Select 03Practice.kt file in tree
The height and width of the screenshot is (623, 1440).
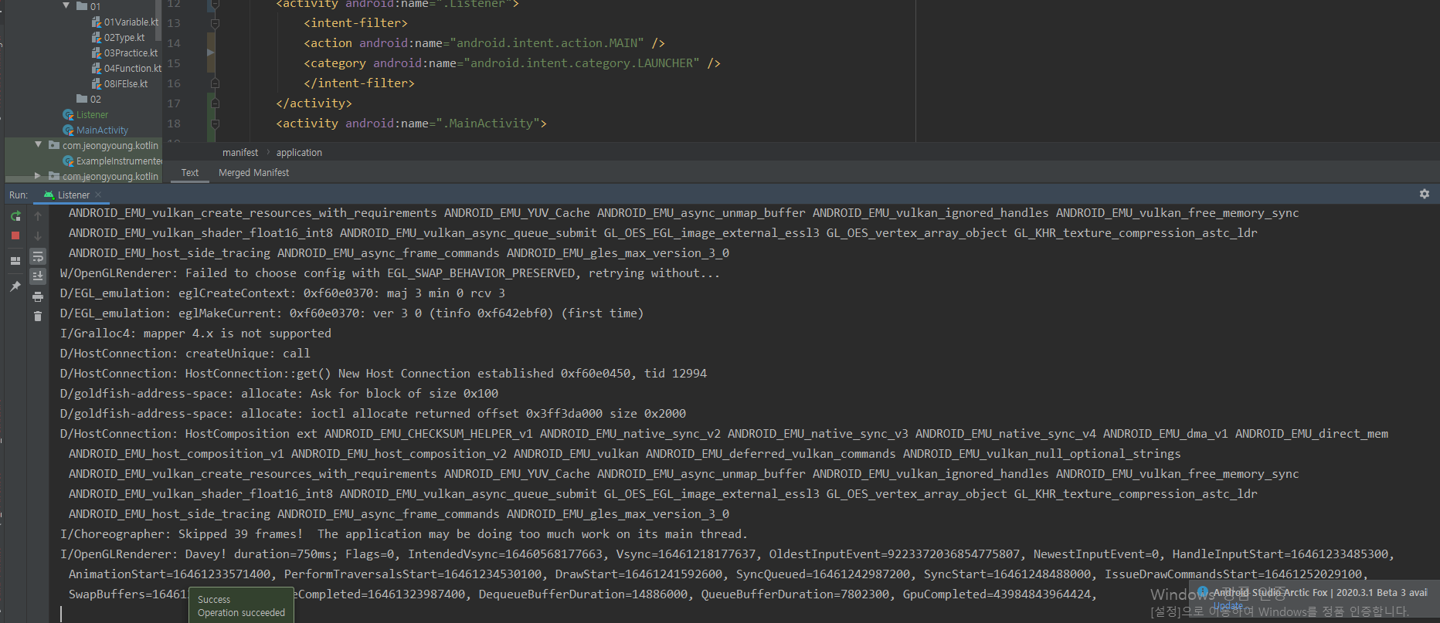coord(131,53)
